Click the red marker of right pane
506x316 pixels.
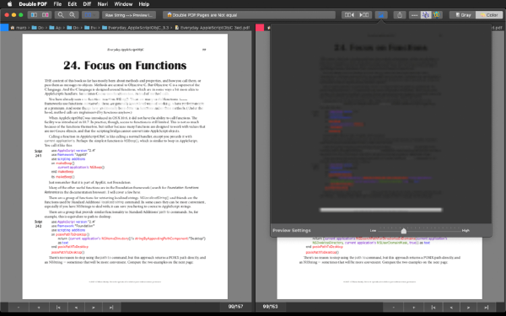[x=260, y=28]
